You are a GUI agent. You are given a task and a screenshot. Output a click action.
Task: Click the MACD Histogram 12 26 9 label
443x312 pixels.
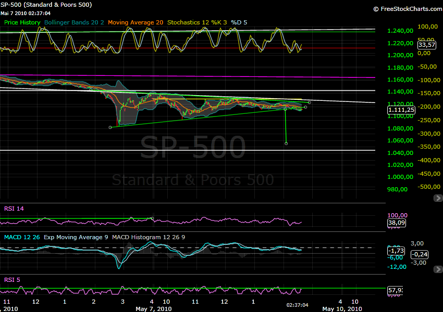click(149, 237)
